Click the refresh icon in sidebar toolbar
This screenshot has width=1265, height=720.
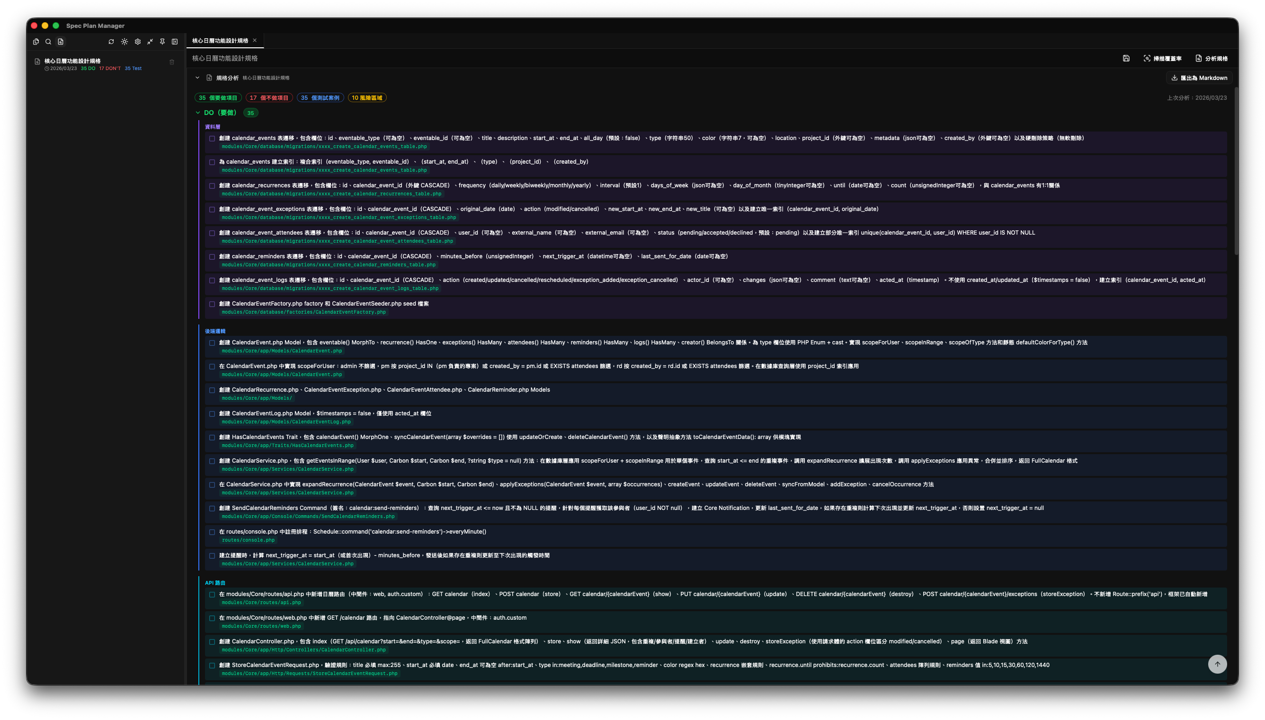[111, 42]
